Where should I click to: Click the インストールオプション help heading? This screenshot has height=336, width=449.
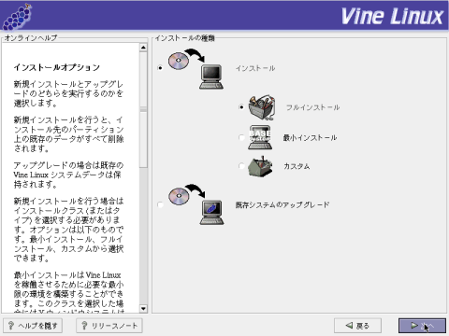[x=57, y=67]
